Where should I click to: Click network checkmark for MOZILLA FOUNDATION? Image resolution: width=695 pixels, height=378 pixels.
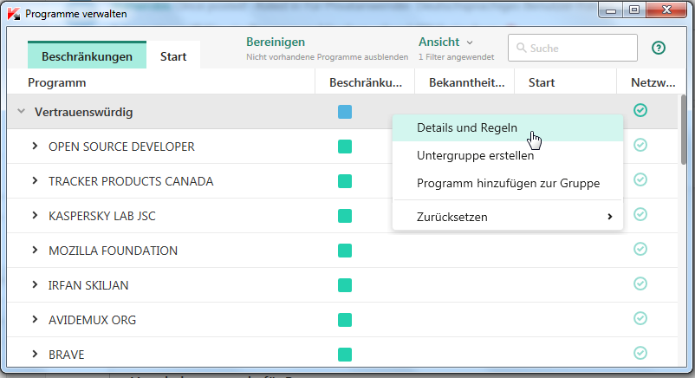click(x=640, y=249)
